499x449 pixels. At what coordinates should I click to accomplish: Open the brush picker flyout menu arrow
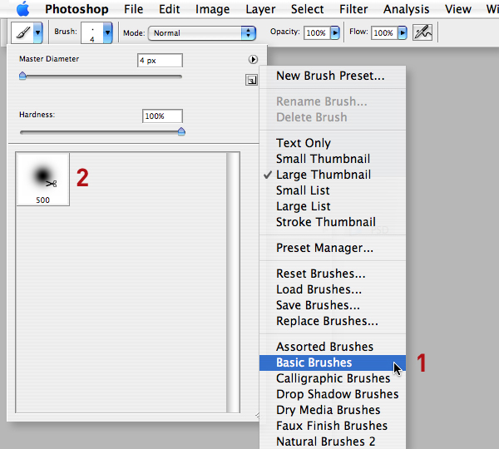[x=253, y=60]
